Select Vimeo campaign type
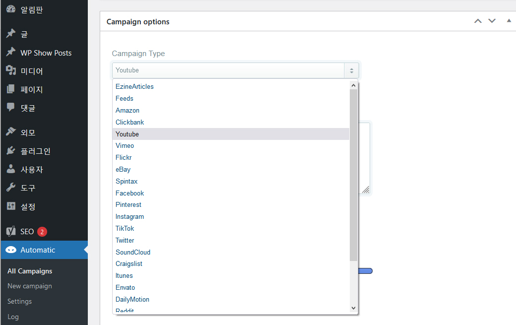Image resolution: width=516 pixels, height=325 pixels. pos(231,145)
